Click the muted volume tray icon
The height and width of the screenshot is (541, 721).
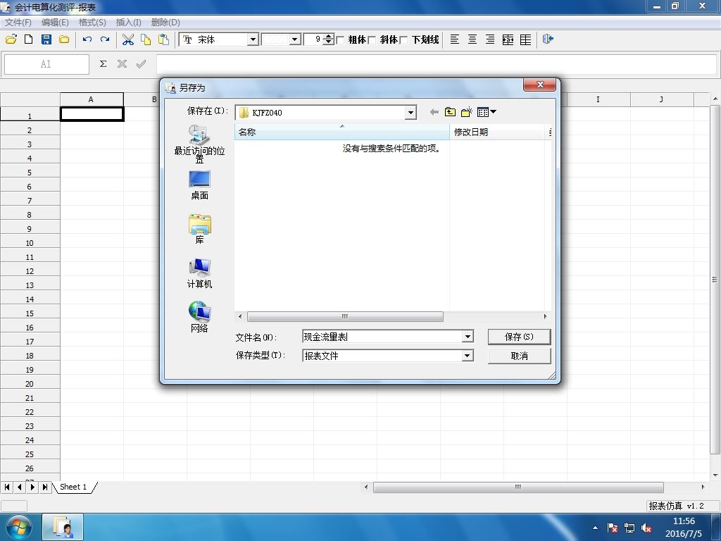click(646, 528)
